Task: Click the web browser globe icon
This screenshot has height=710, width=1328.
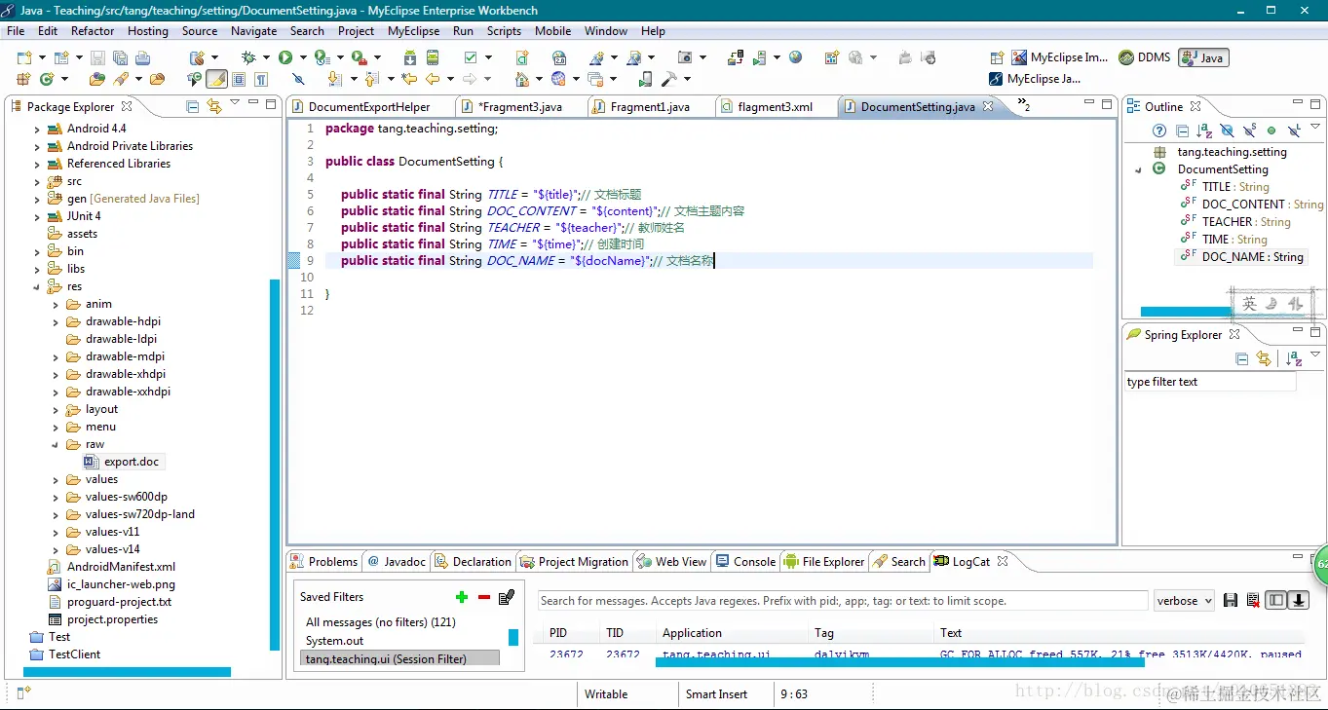Action: [795, 57]
